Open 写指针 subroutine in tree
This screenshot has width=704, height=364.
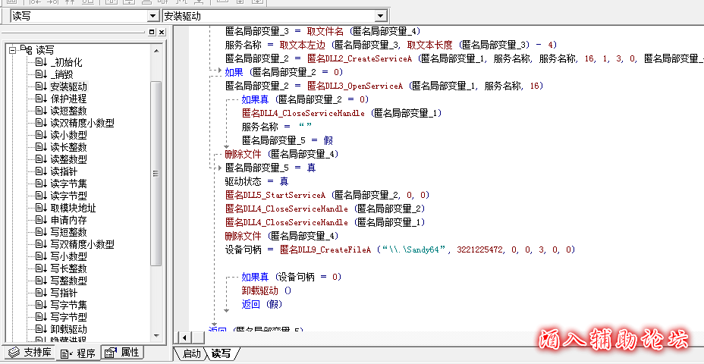pos(64,293)
